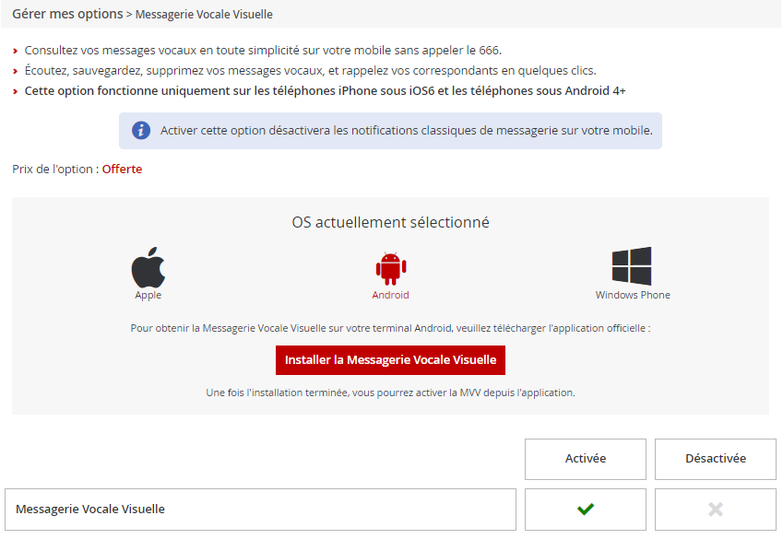783x539 pixels.
Task: Click the red "Offerte" price text
Action: click(x=122, y=170)
